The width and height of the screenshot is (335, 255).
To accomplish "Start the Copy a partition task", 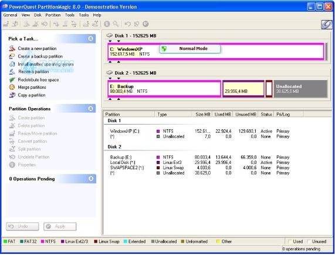I will tap(32, 95).
